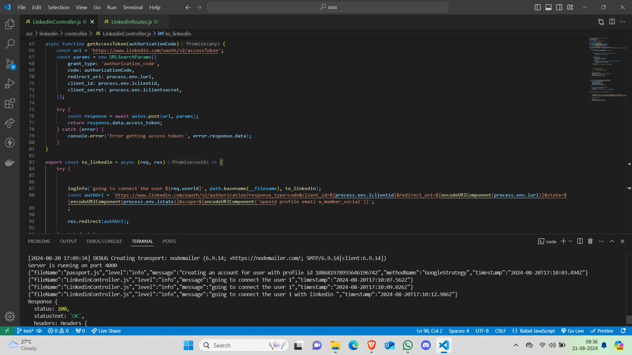Open the Terminal menu

pos(133,7)
